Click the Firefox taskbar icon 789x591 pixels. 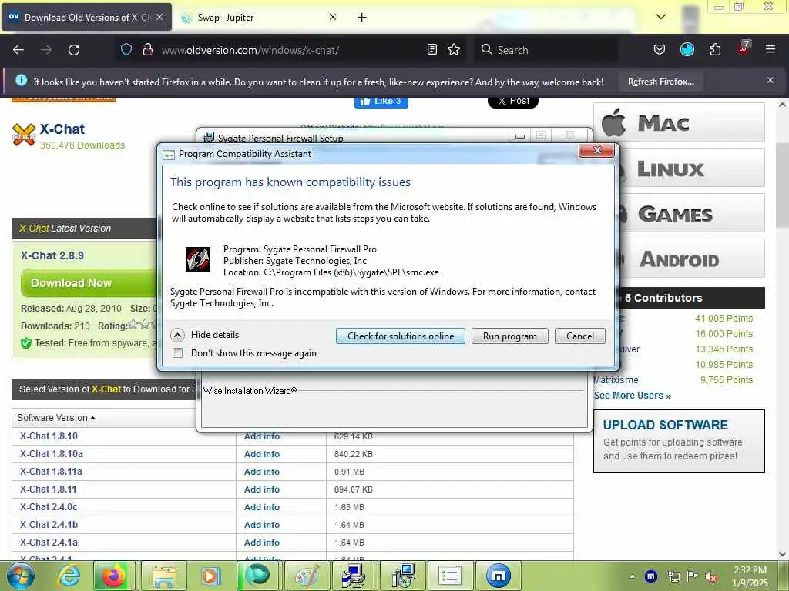tap(114, 576)
